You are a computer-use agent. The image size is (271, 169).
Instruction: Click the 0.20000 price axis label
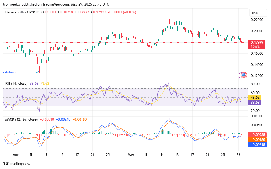click(x=257, y=31)
